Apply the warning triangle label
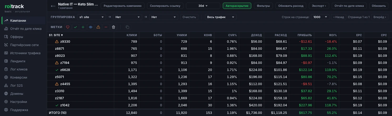The width and height of the screenshot is (392, 116). click(98, 27)
